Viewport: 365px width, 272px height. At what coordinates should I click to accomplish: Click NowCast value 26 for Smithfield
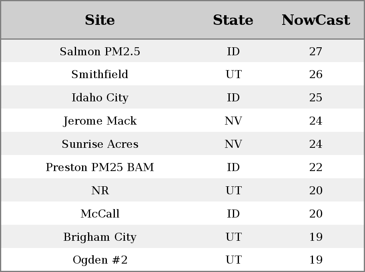pos(315,75)
